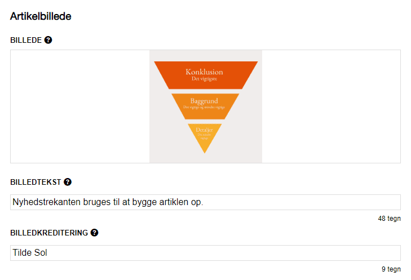411x280 pixels.
Task: Click the help icon next to BILLEDE
Action: pos(48,40)
